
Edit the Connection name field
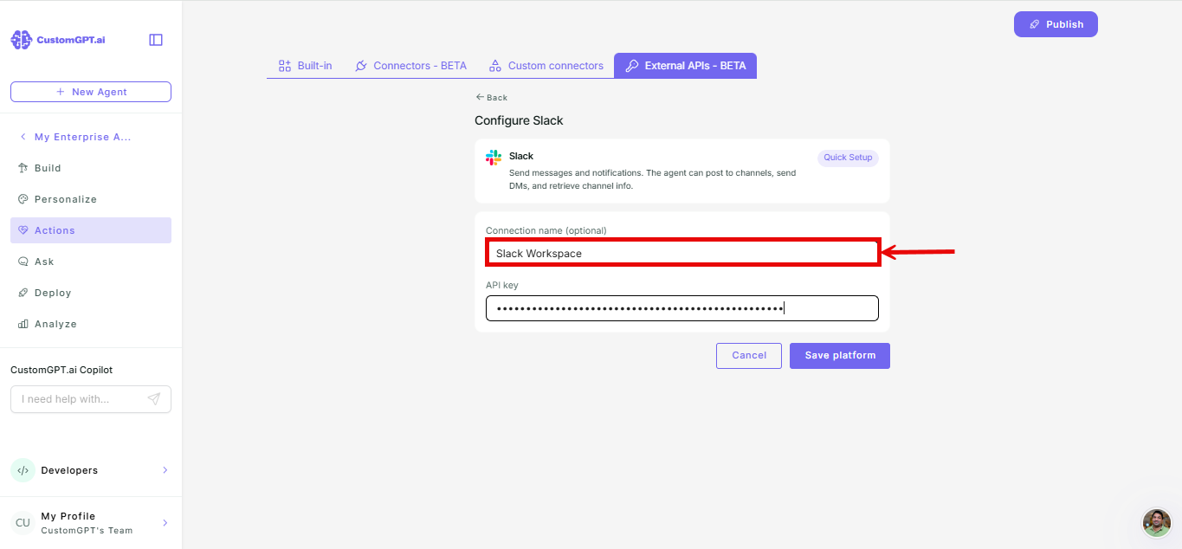pos(682,253)
